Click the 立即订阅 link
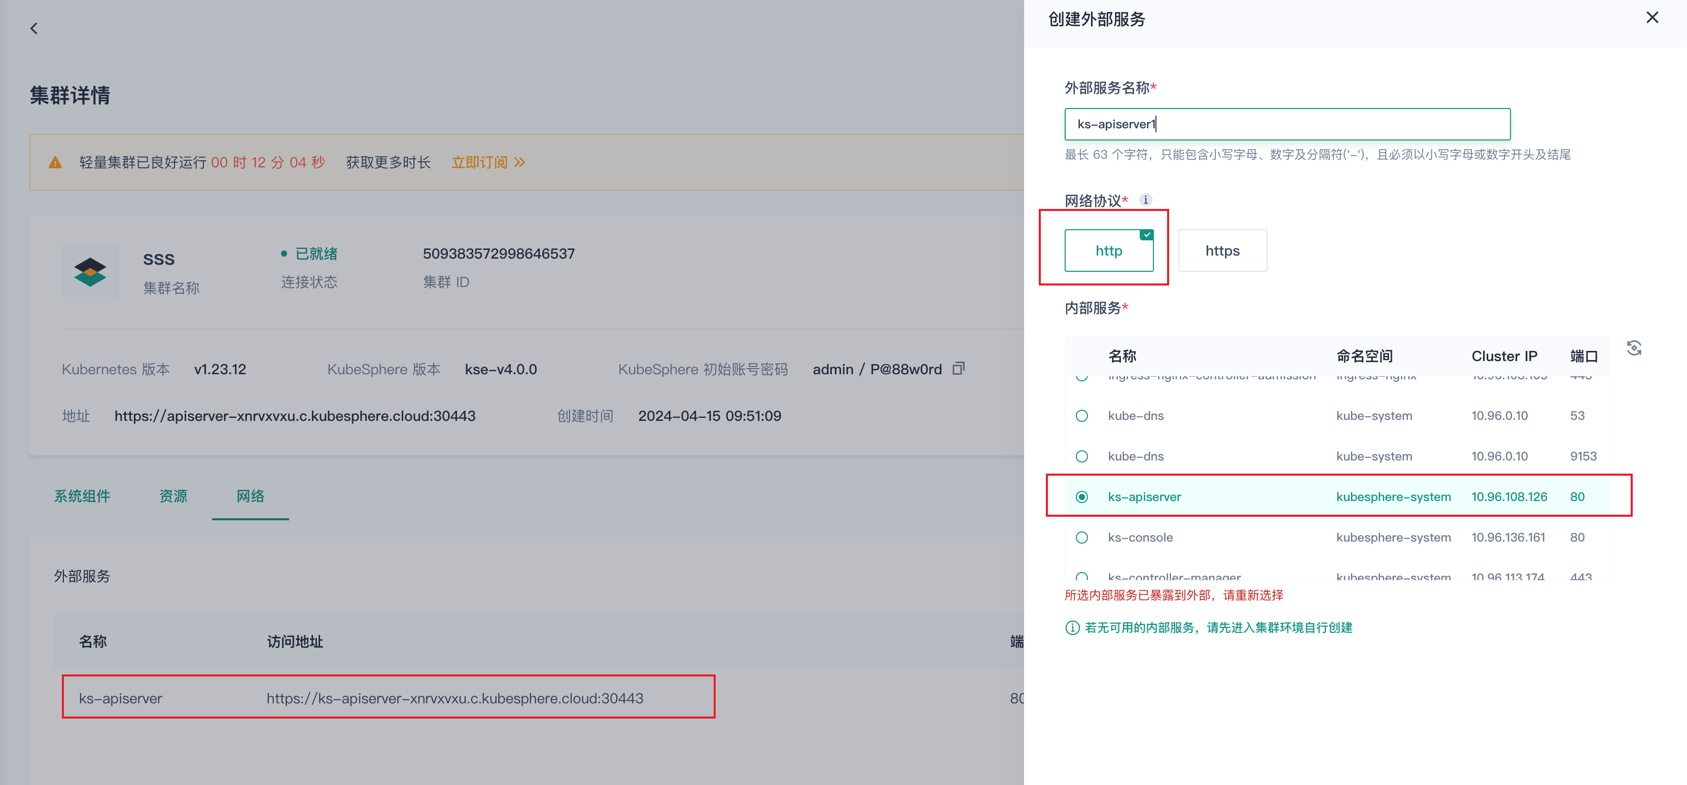 coord(488,162)
